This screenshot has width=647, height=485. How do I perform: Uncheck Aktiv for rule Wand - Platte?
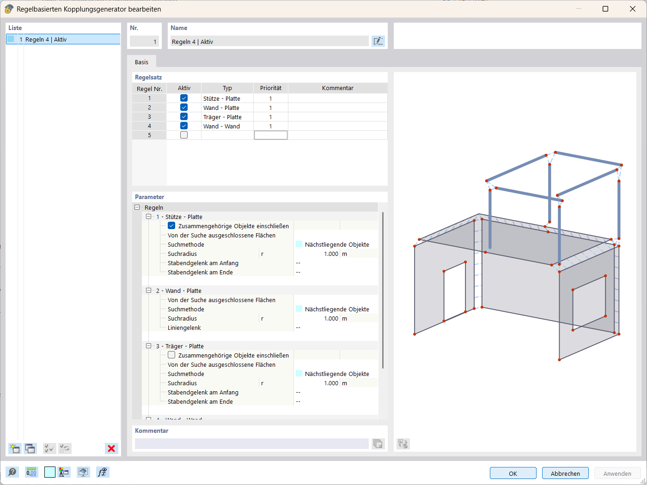coord(184,107)
